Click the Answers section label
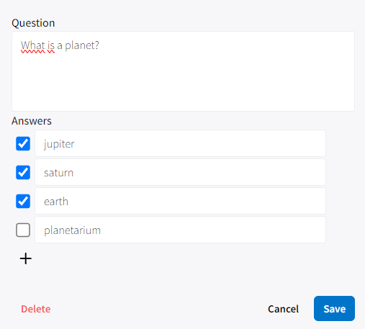The width and height of the screenshot is (365, 329). point(32,121)
